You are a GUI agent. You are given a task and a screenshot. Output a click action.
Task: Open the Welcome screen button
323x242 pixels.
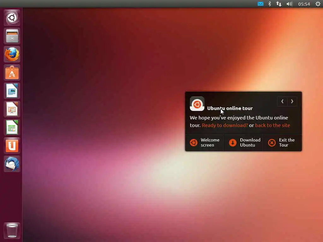[x=204, y=143]
